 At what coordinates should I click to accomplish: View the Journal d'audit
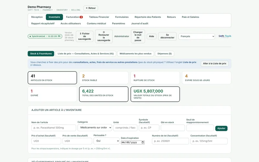coord(140,23)
